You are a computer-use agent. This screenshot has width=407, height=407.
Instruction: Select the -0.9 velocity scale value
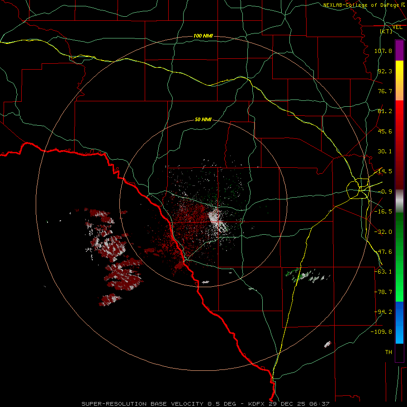pyautogui.click(x=385, y=192)
